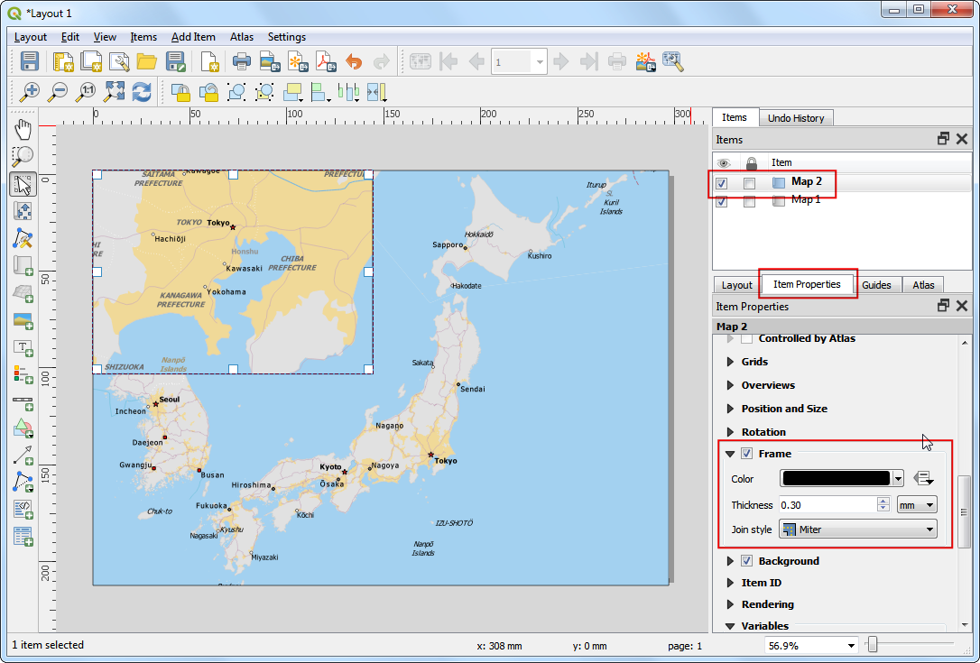Switch to the Guides tab
The width and height of the screenshot is (980, 663).
[x=876, y=285]
